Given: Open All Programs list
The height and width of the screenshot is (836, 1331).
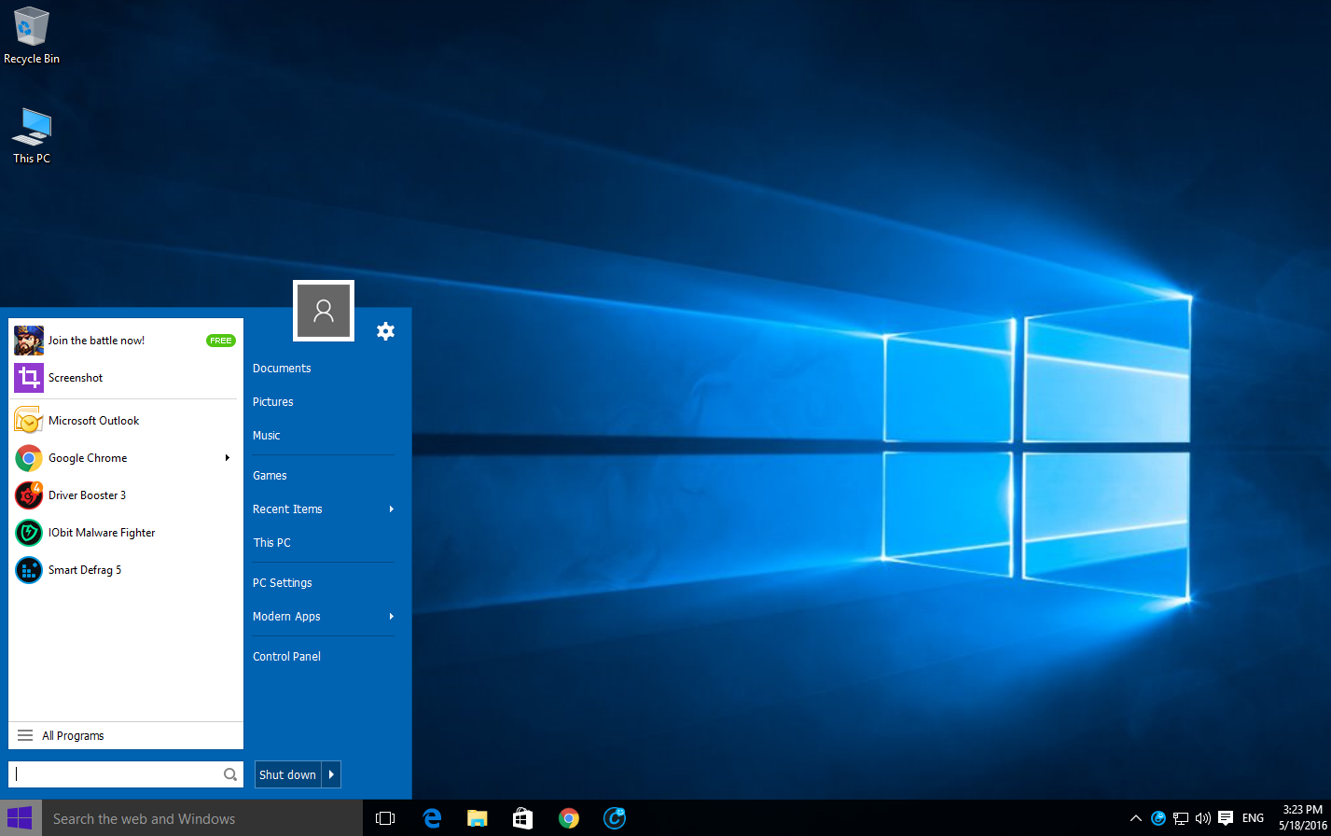Looking at the screenshot, I should pos(73,736).
